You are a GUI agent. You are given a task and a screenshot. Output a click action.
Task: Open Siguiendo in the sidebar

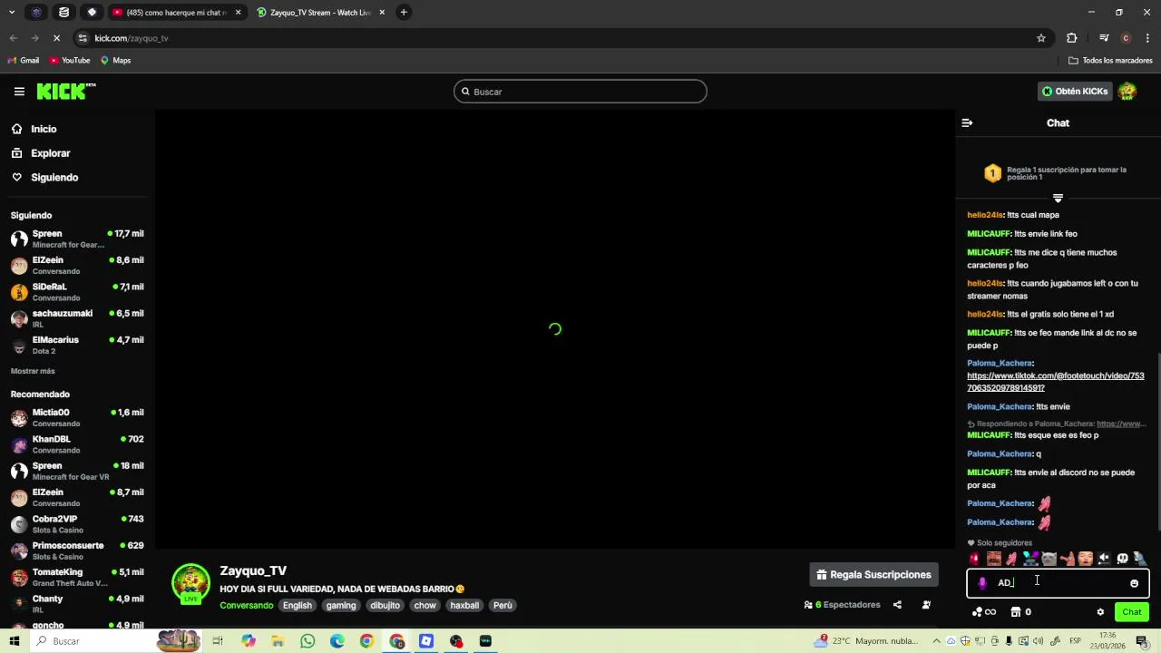tap(54, 178)
